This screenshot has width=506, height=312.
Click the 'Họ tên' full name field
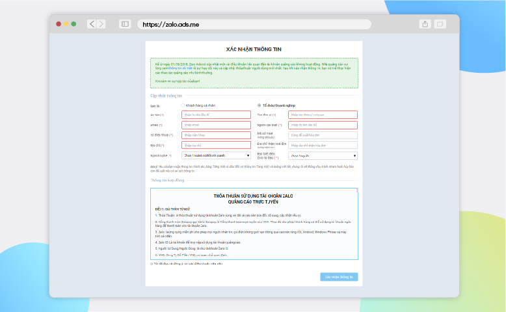point(216,114)
